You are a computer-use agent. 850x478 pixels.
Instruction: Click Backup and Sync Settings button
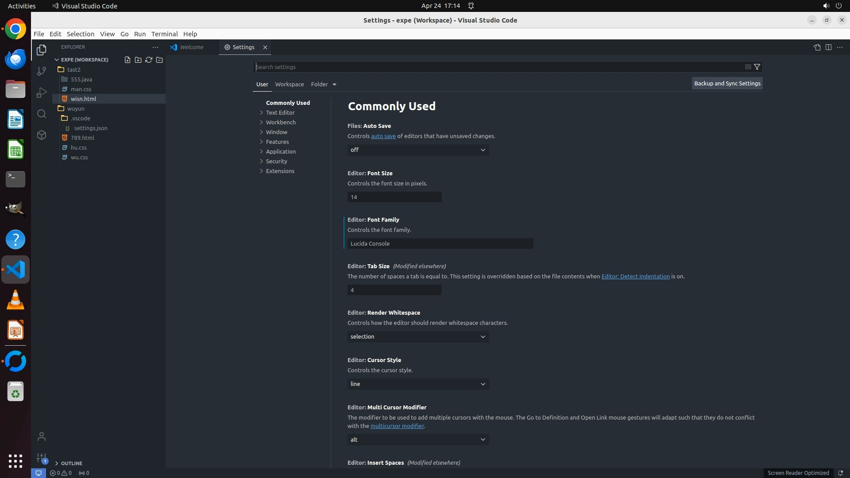pyautogui.click(x=727, y=83)
